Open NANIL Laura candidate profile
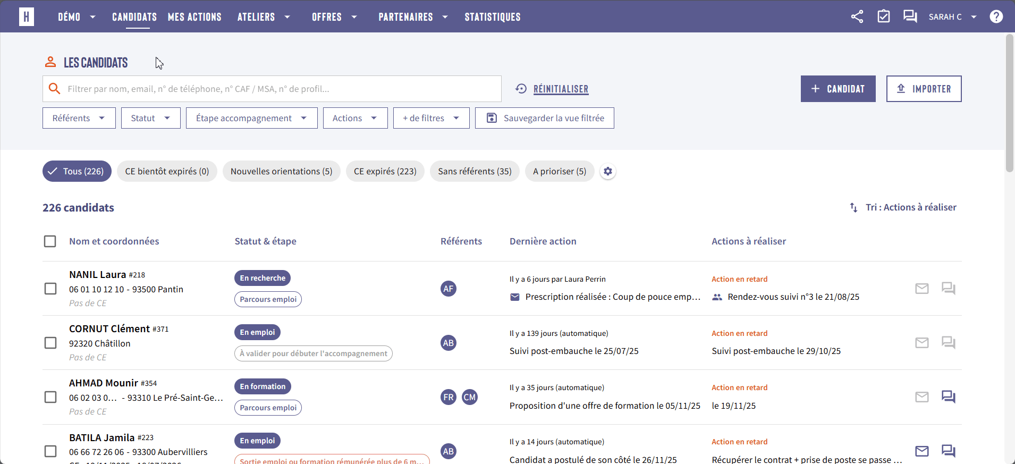This screenshot has height=464, width=1015. tap(97, 275)
